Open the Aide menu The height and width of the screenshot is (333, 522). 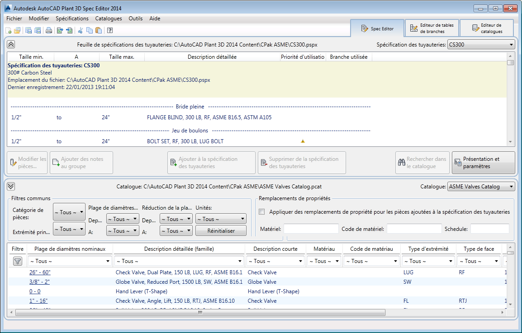tap(155, 19)
